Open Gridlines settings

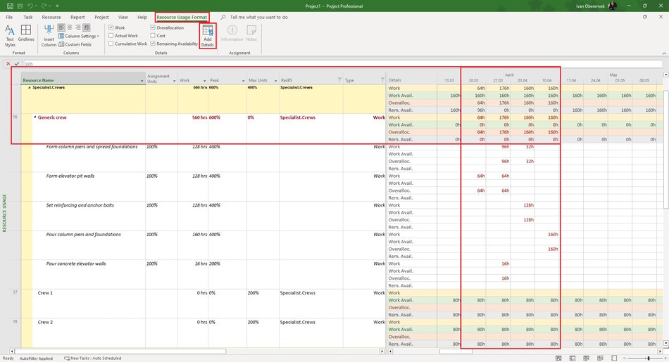click(26, 33)
